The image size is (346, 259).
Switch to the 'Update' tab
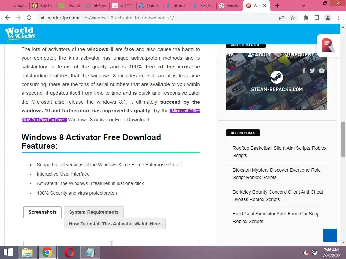(17, 6)
